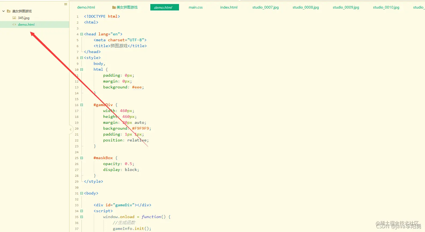Click the 345.jpg image file icon
Viewport: 425px width, 232px height.
tap(14, 18)
